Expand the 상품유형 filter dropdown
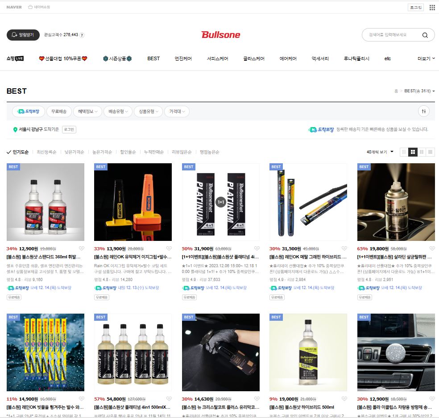 pyautogui.click(x=149, y=112)
